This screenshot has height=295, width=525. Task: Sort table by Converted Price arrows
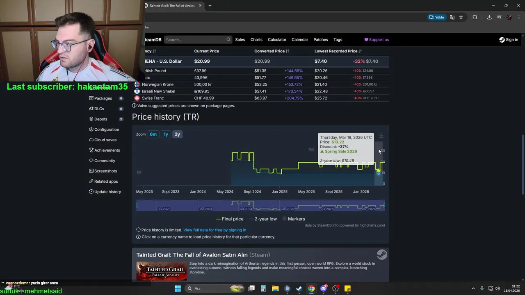(288, 51)
